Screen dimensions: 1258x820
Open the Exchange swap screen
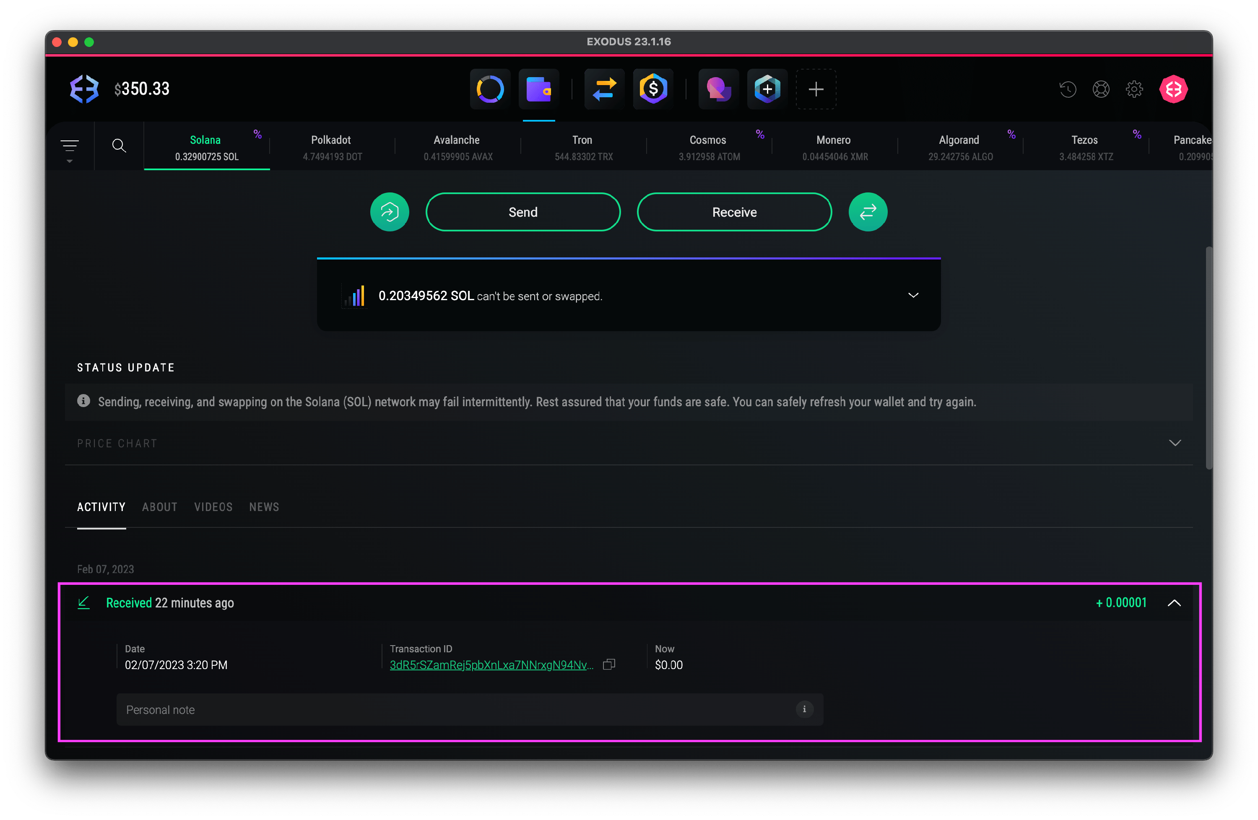point(603,89)
